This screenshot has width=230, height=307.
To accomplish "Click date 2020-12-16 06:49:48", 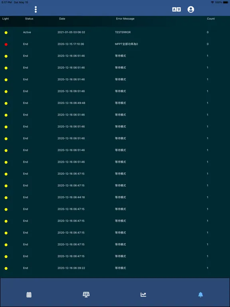I will click(71, 103).
